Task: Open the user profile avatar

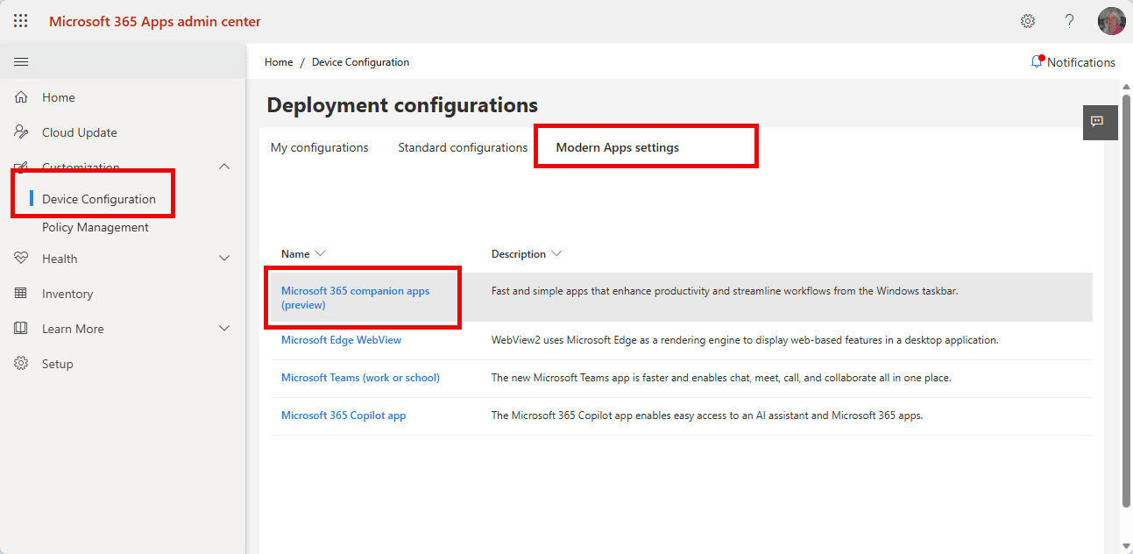Action: click(x=1111, y=21)
